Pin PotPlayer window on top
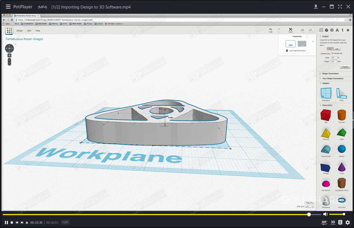The image size is (354, 228). [316, 7]
